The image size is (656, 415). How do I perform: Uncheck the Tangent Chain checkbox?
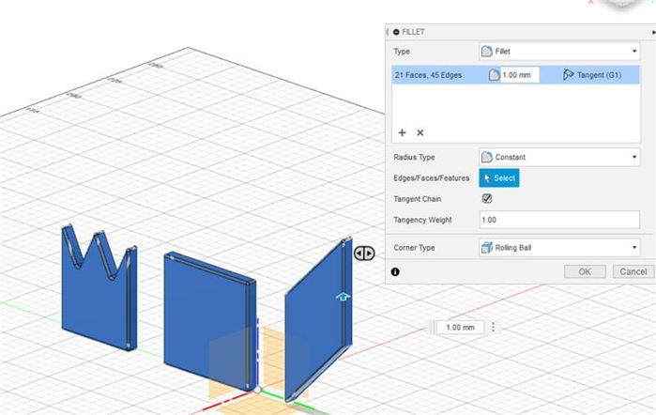[x=486, y=198]
